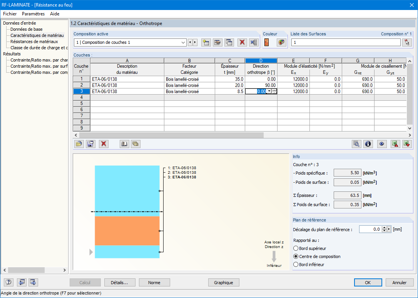418x298 pixels.
Task: Click thickness cell 20.0
Action: click(230, 85)
